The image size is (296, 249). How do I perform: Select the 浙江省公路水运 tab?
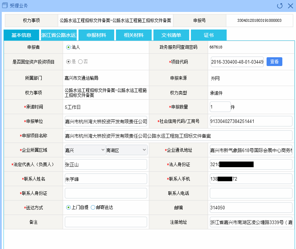[x=58, y=35]
